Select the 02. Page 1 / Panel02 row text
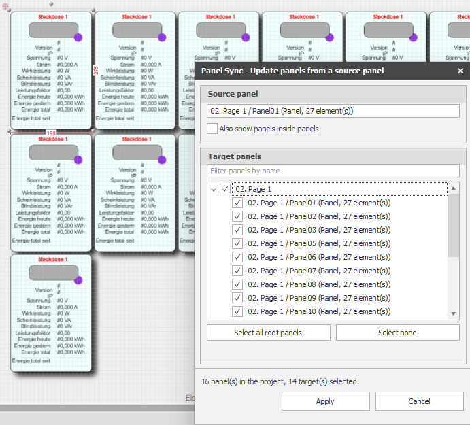This screenshot has width=470, height=425. pyautogui.click(x=319, y=216)
